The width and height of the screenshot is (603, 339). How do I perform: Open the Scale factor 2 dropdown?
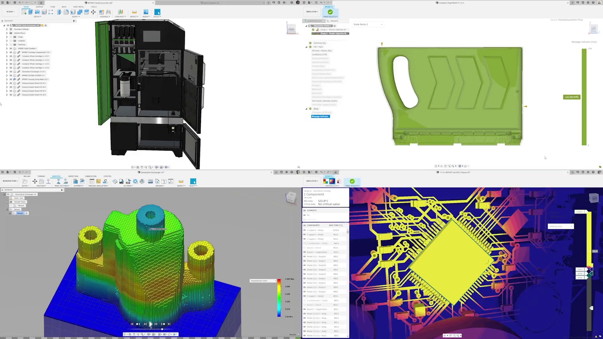click(x=368, y=24)
